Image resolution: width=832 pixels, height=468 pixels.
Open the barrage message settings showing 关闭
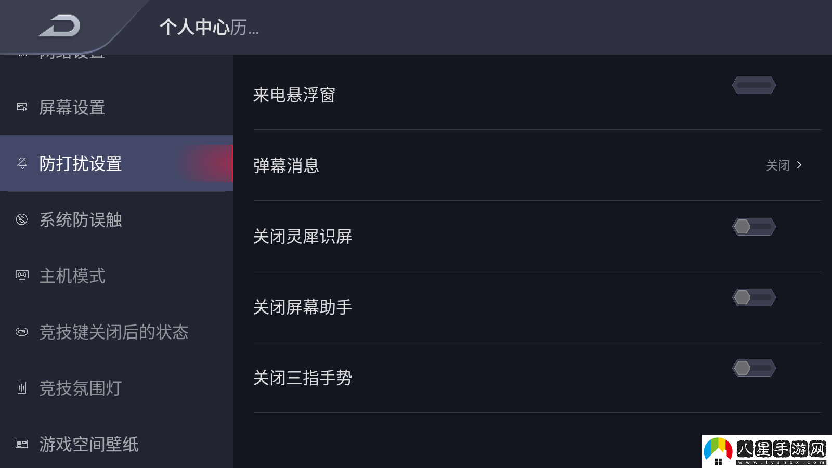click(x=778, y=165)
